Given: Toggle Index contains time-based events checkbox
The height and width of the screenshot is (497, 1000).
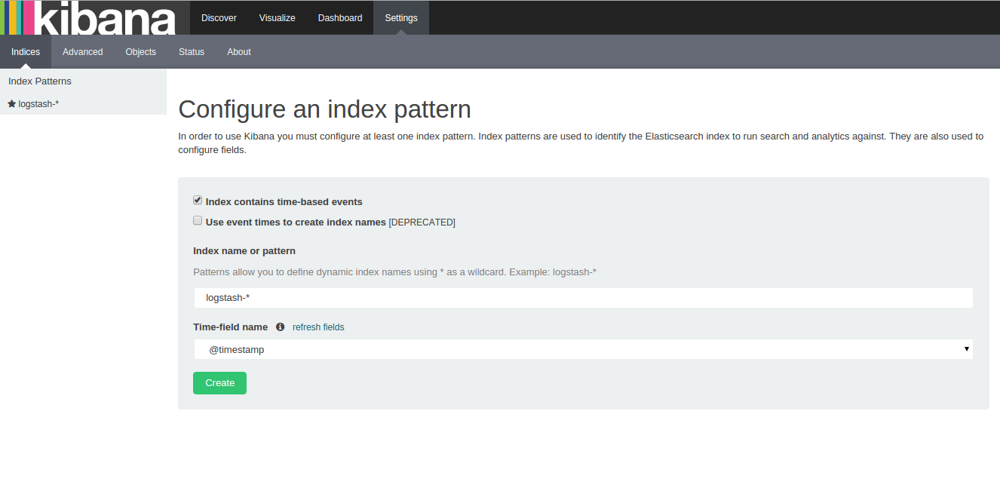Looking at the screenshot, I should tap(198, 201).
